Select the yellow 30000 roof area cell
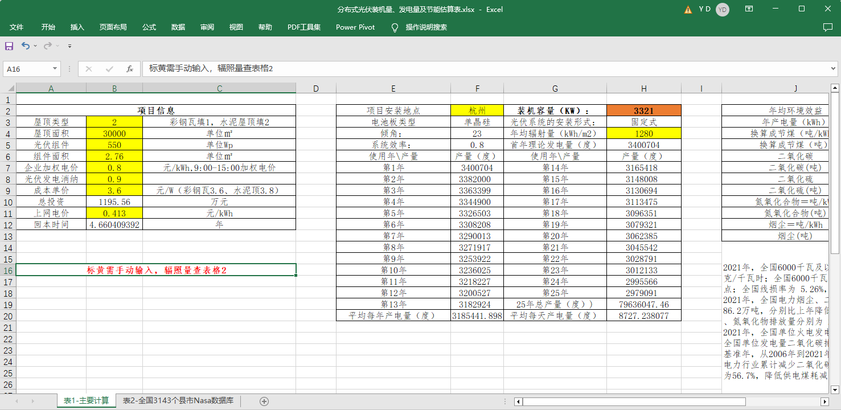The image size is (841, 410). (114, 133)
